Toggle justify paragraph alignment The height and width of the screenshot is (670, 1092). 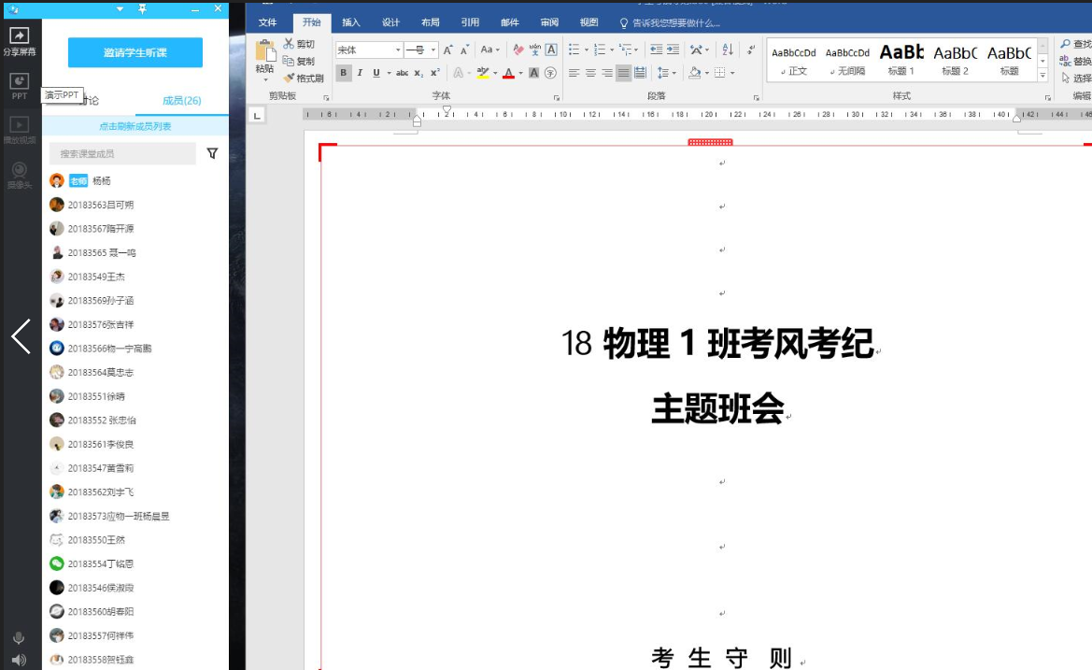623,73
